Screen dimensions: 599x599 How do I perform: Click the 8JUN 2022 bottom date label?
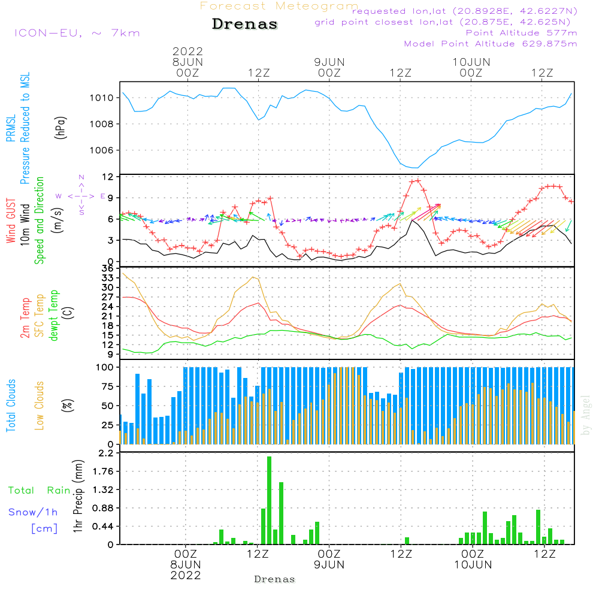pyautogui.click(x=186, y=570)
